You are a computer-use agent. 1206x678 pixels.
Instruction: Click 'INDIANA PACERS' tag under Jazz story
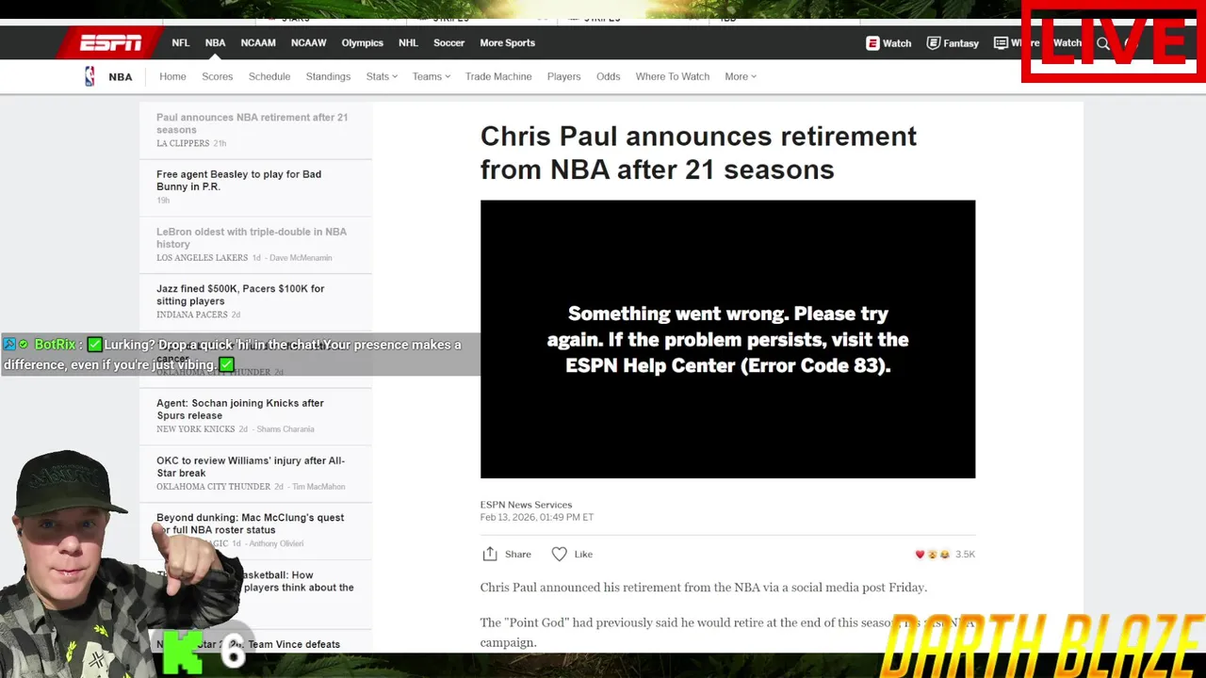point(192,315)
